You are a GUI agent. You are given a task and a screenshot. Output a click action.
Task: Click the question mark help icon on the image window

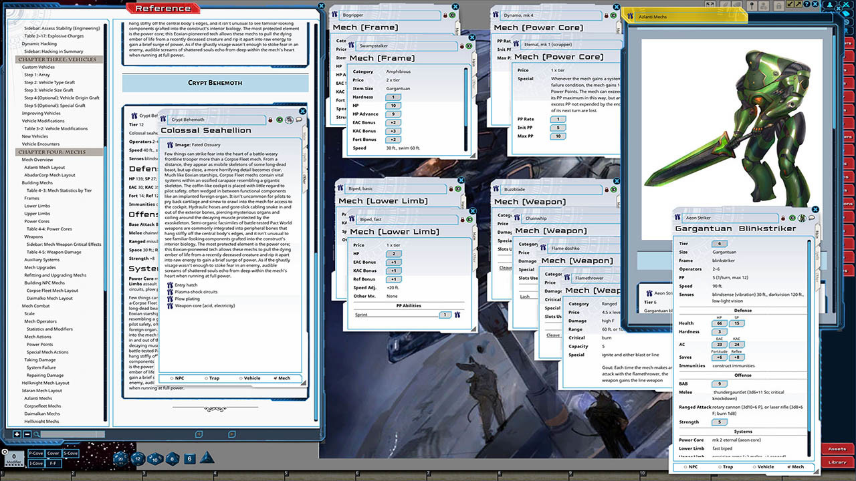(807, 5)
